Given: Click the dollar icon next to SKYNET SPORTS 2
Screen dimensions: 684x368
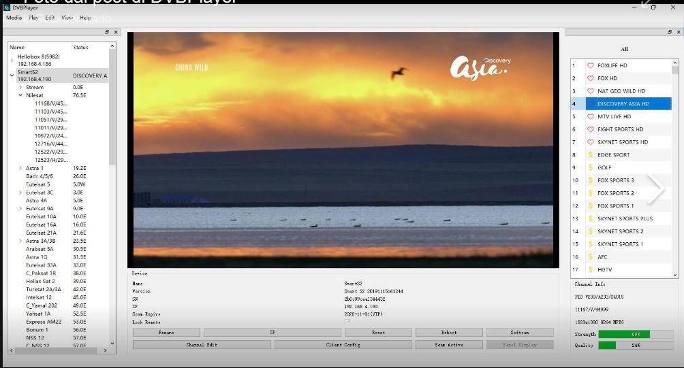Looking at the screenshot, I should coord(590,231).
